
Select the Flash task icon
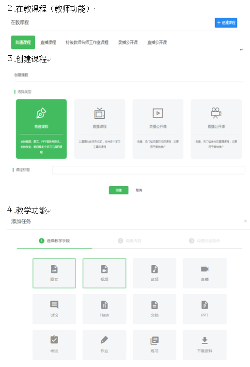pos(104,309)
